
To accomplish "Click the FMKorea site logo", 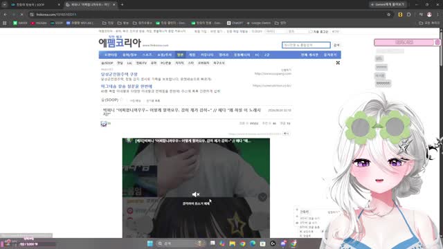I will 120,42.
